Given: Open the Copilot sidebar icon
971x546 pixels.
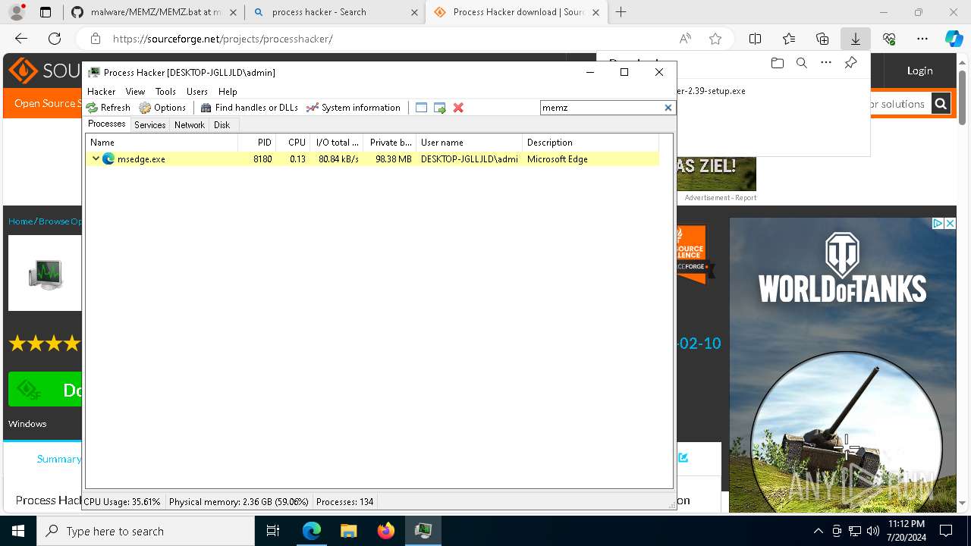Looking at the screenshot, I should point(954,39).
